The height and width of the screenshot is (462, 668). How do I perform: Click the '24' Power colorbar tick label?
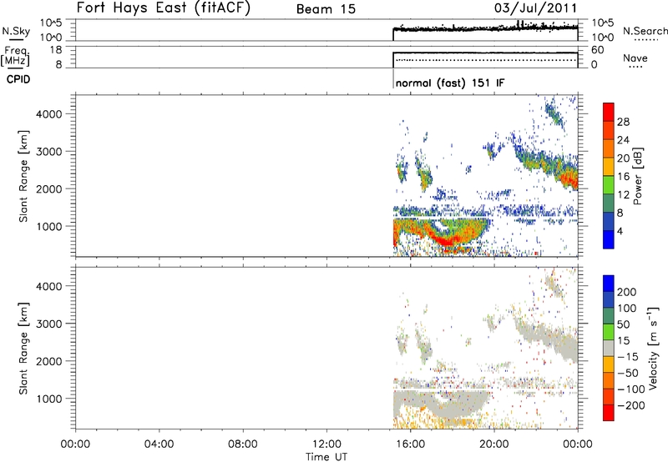[623, 140]
